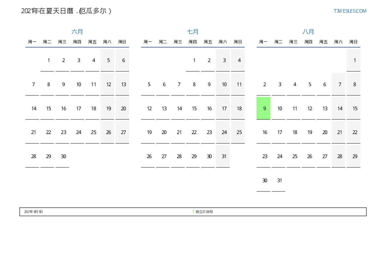This screenshot has height=273, width=386.
Task: Click the 周六 header under 七月
Action: tap(223, 42)
